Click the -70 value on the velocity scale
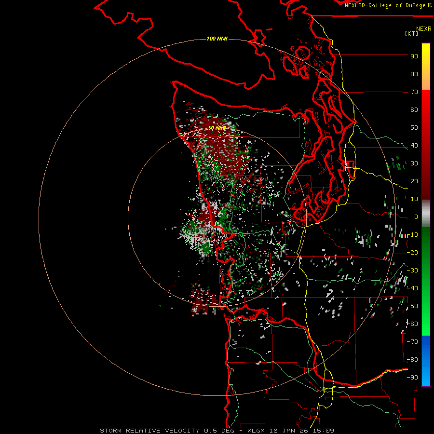This screenshot has width=434, height=434. pos(412,342)
